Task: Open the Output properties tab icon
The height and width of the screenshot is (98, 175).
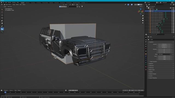Action: pos(146,42)
